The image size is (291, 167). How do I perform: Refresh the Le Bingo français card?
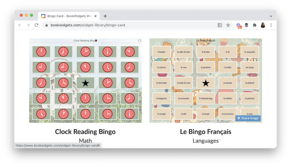[x=260, y=40]
